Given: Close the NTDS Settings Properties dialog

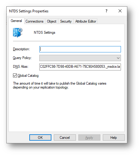Looking at the screenshot, I should (x=120, y=11).
